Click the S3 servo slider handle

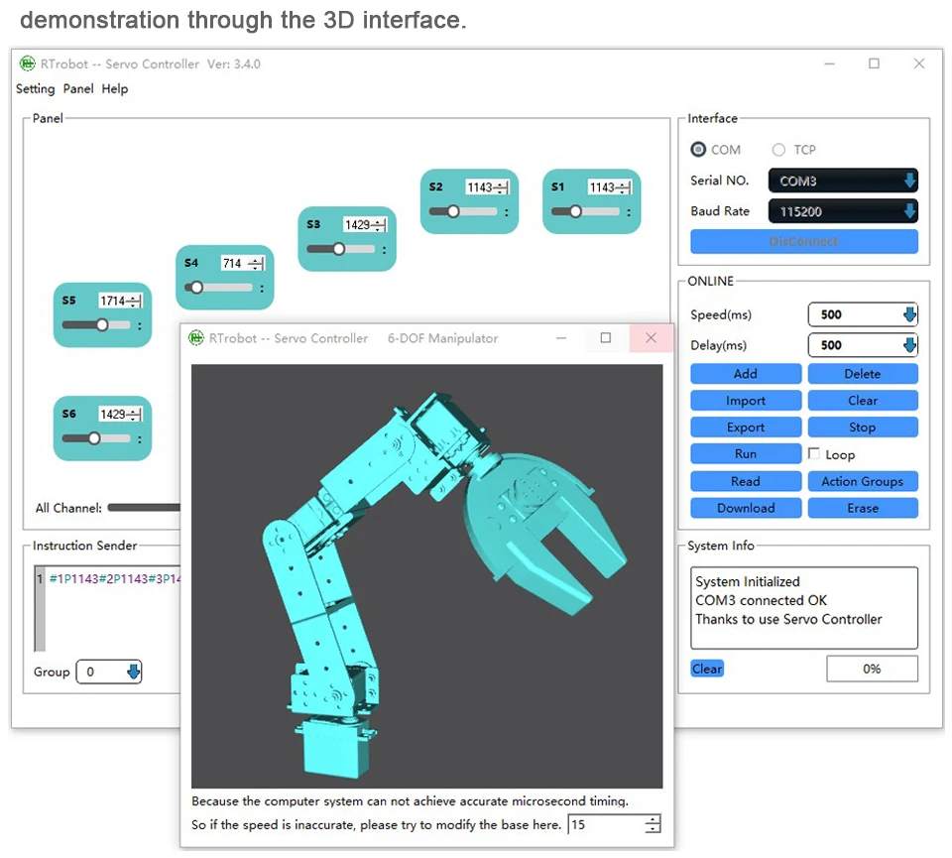coord(339,249)
